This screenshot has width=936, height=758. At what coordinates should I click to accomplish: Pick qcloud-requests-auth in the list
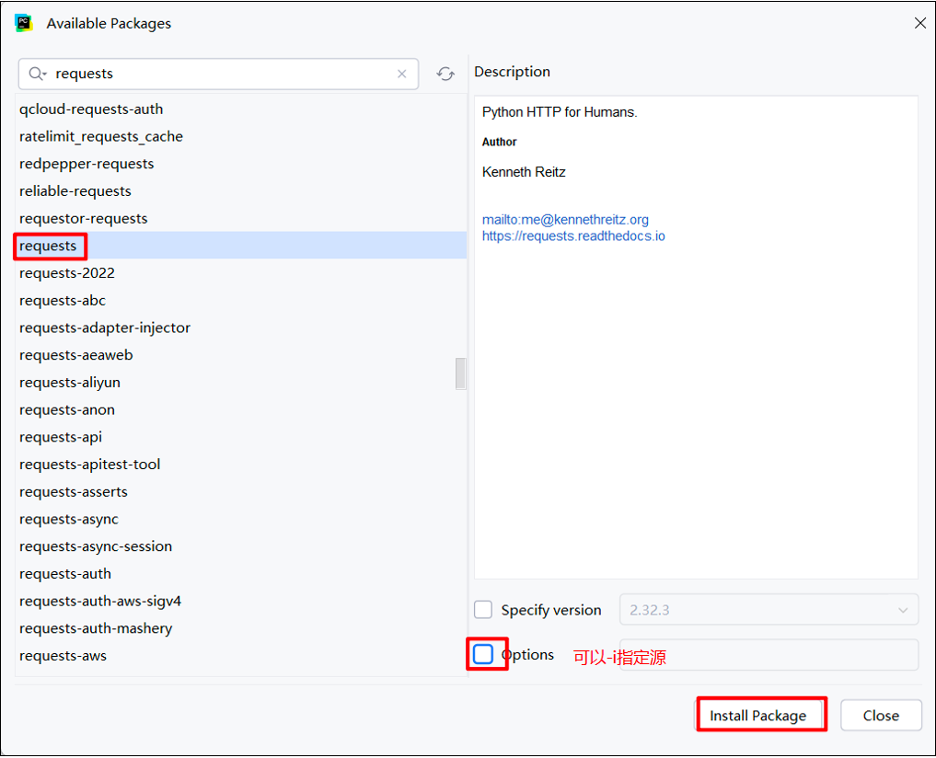pyautogui.click(x=91, y=109)
